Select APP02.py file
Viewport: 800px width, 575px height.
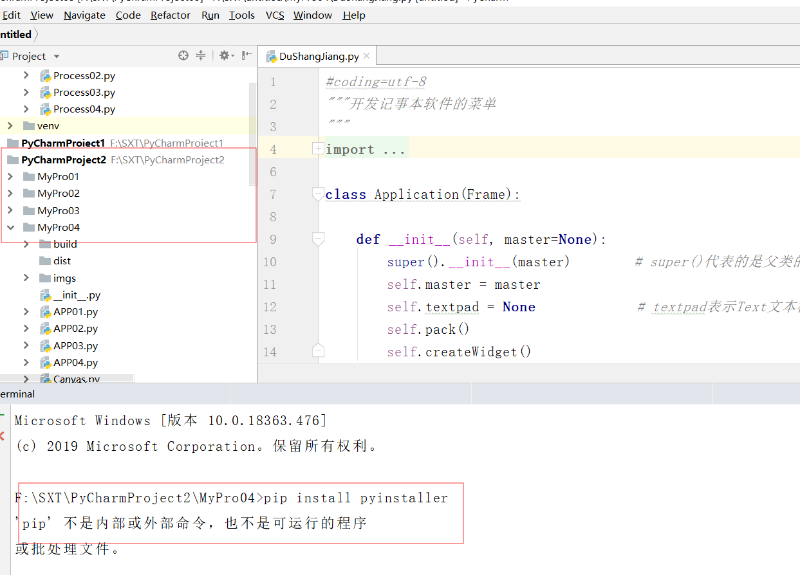(76, 328)
